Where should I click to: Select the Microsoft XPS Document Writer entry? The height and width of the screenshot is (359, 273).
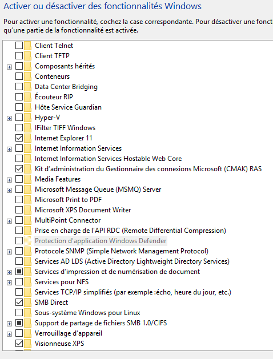pyautogui.click(x=83, y=210)
